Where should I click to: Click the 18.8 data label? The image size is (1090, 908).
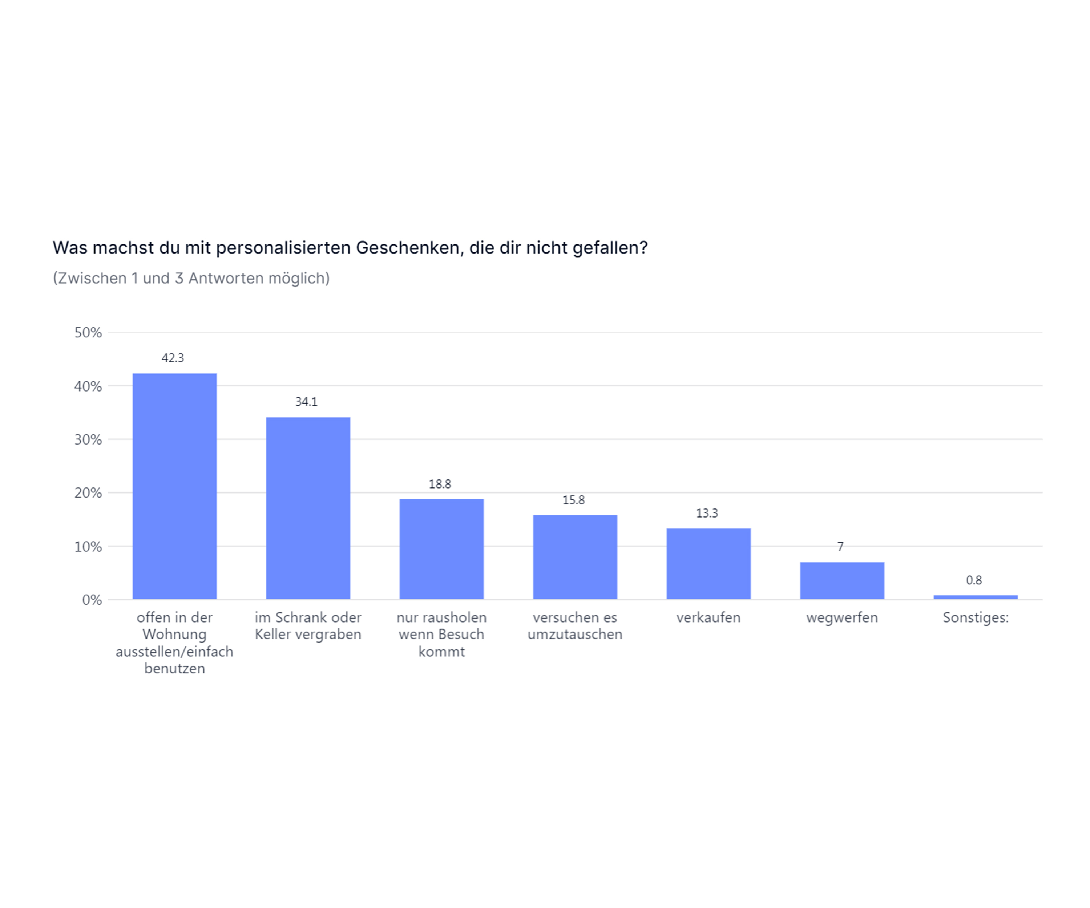[440, 484]
